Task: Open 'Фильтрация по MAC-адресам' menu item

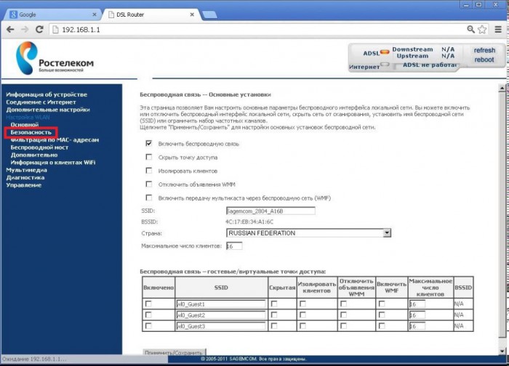Action: (x=55, y=139)
